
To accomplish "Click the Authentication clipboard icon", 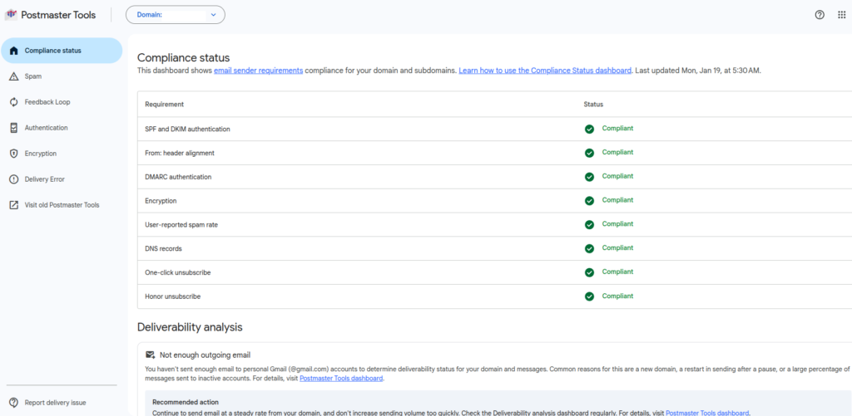I will pyautogui.click(x=14, y=128).
